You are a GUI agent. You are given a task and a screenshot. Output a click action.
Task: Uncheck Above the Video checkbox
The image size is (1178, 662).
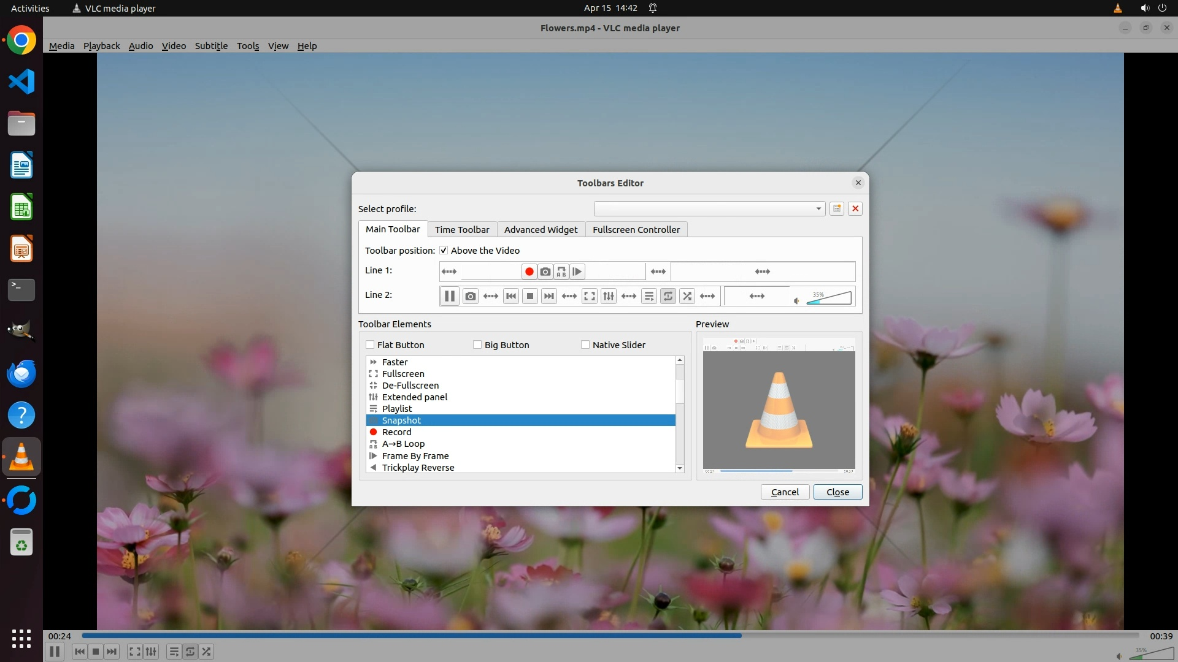click(x=444, y=251)
